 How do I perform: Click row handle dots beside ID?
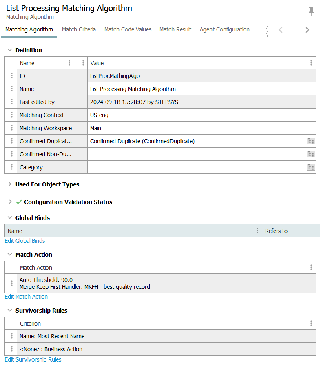(11, 76)
